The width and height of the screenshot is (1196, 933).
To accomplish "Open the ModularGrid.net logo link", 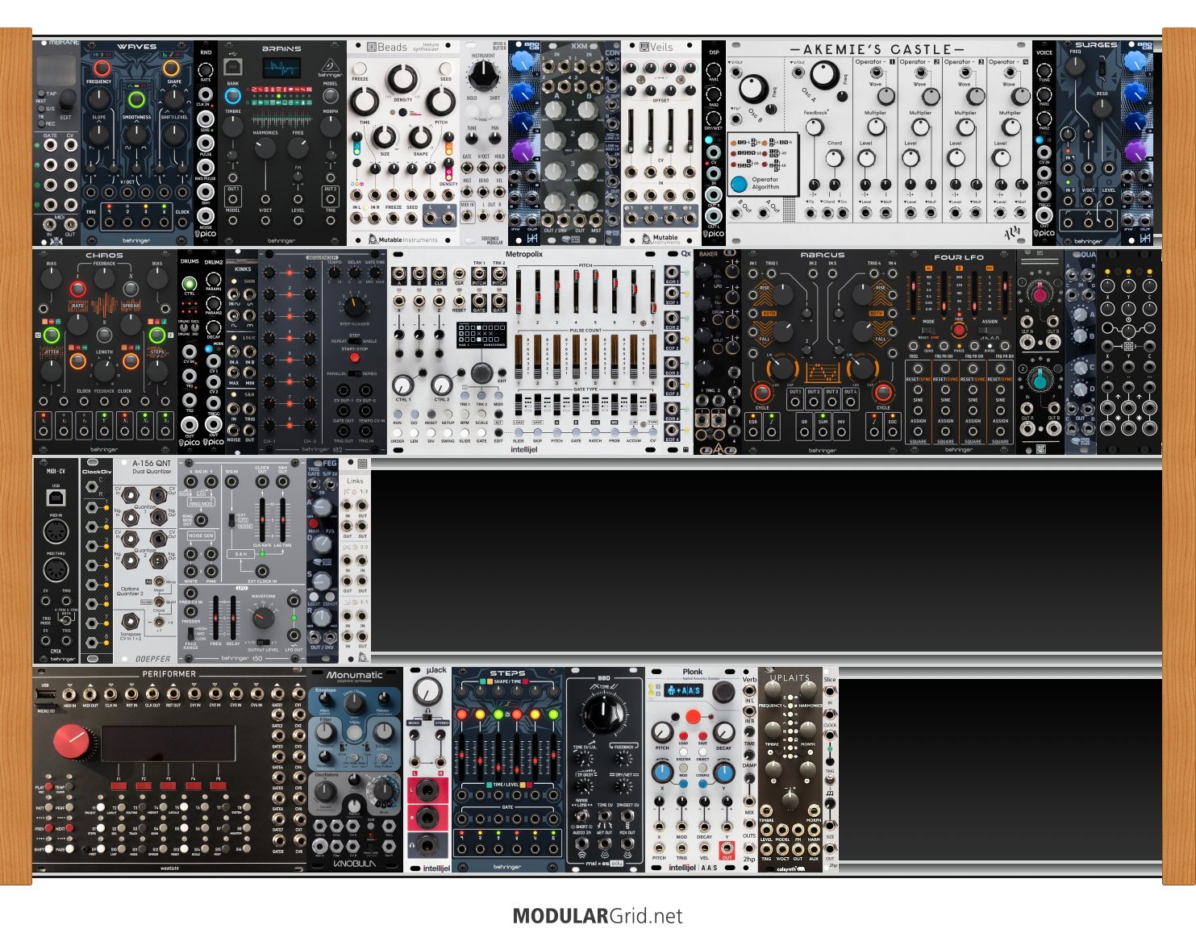I will (598, 916).
